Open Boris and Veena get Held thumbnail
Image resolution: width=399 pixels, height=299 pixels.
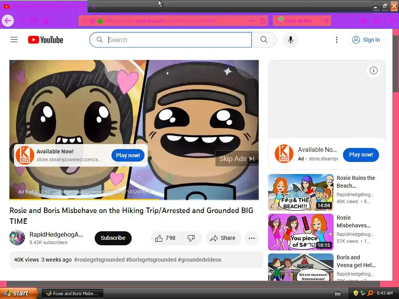point(300,267)
